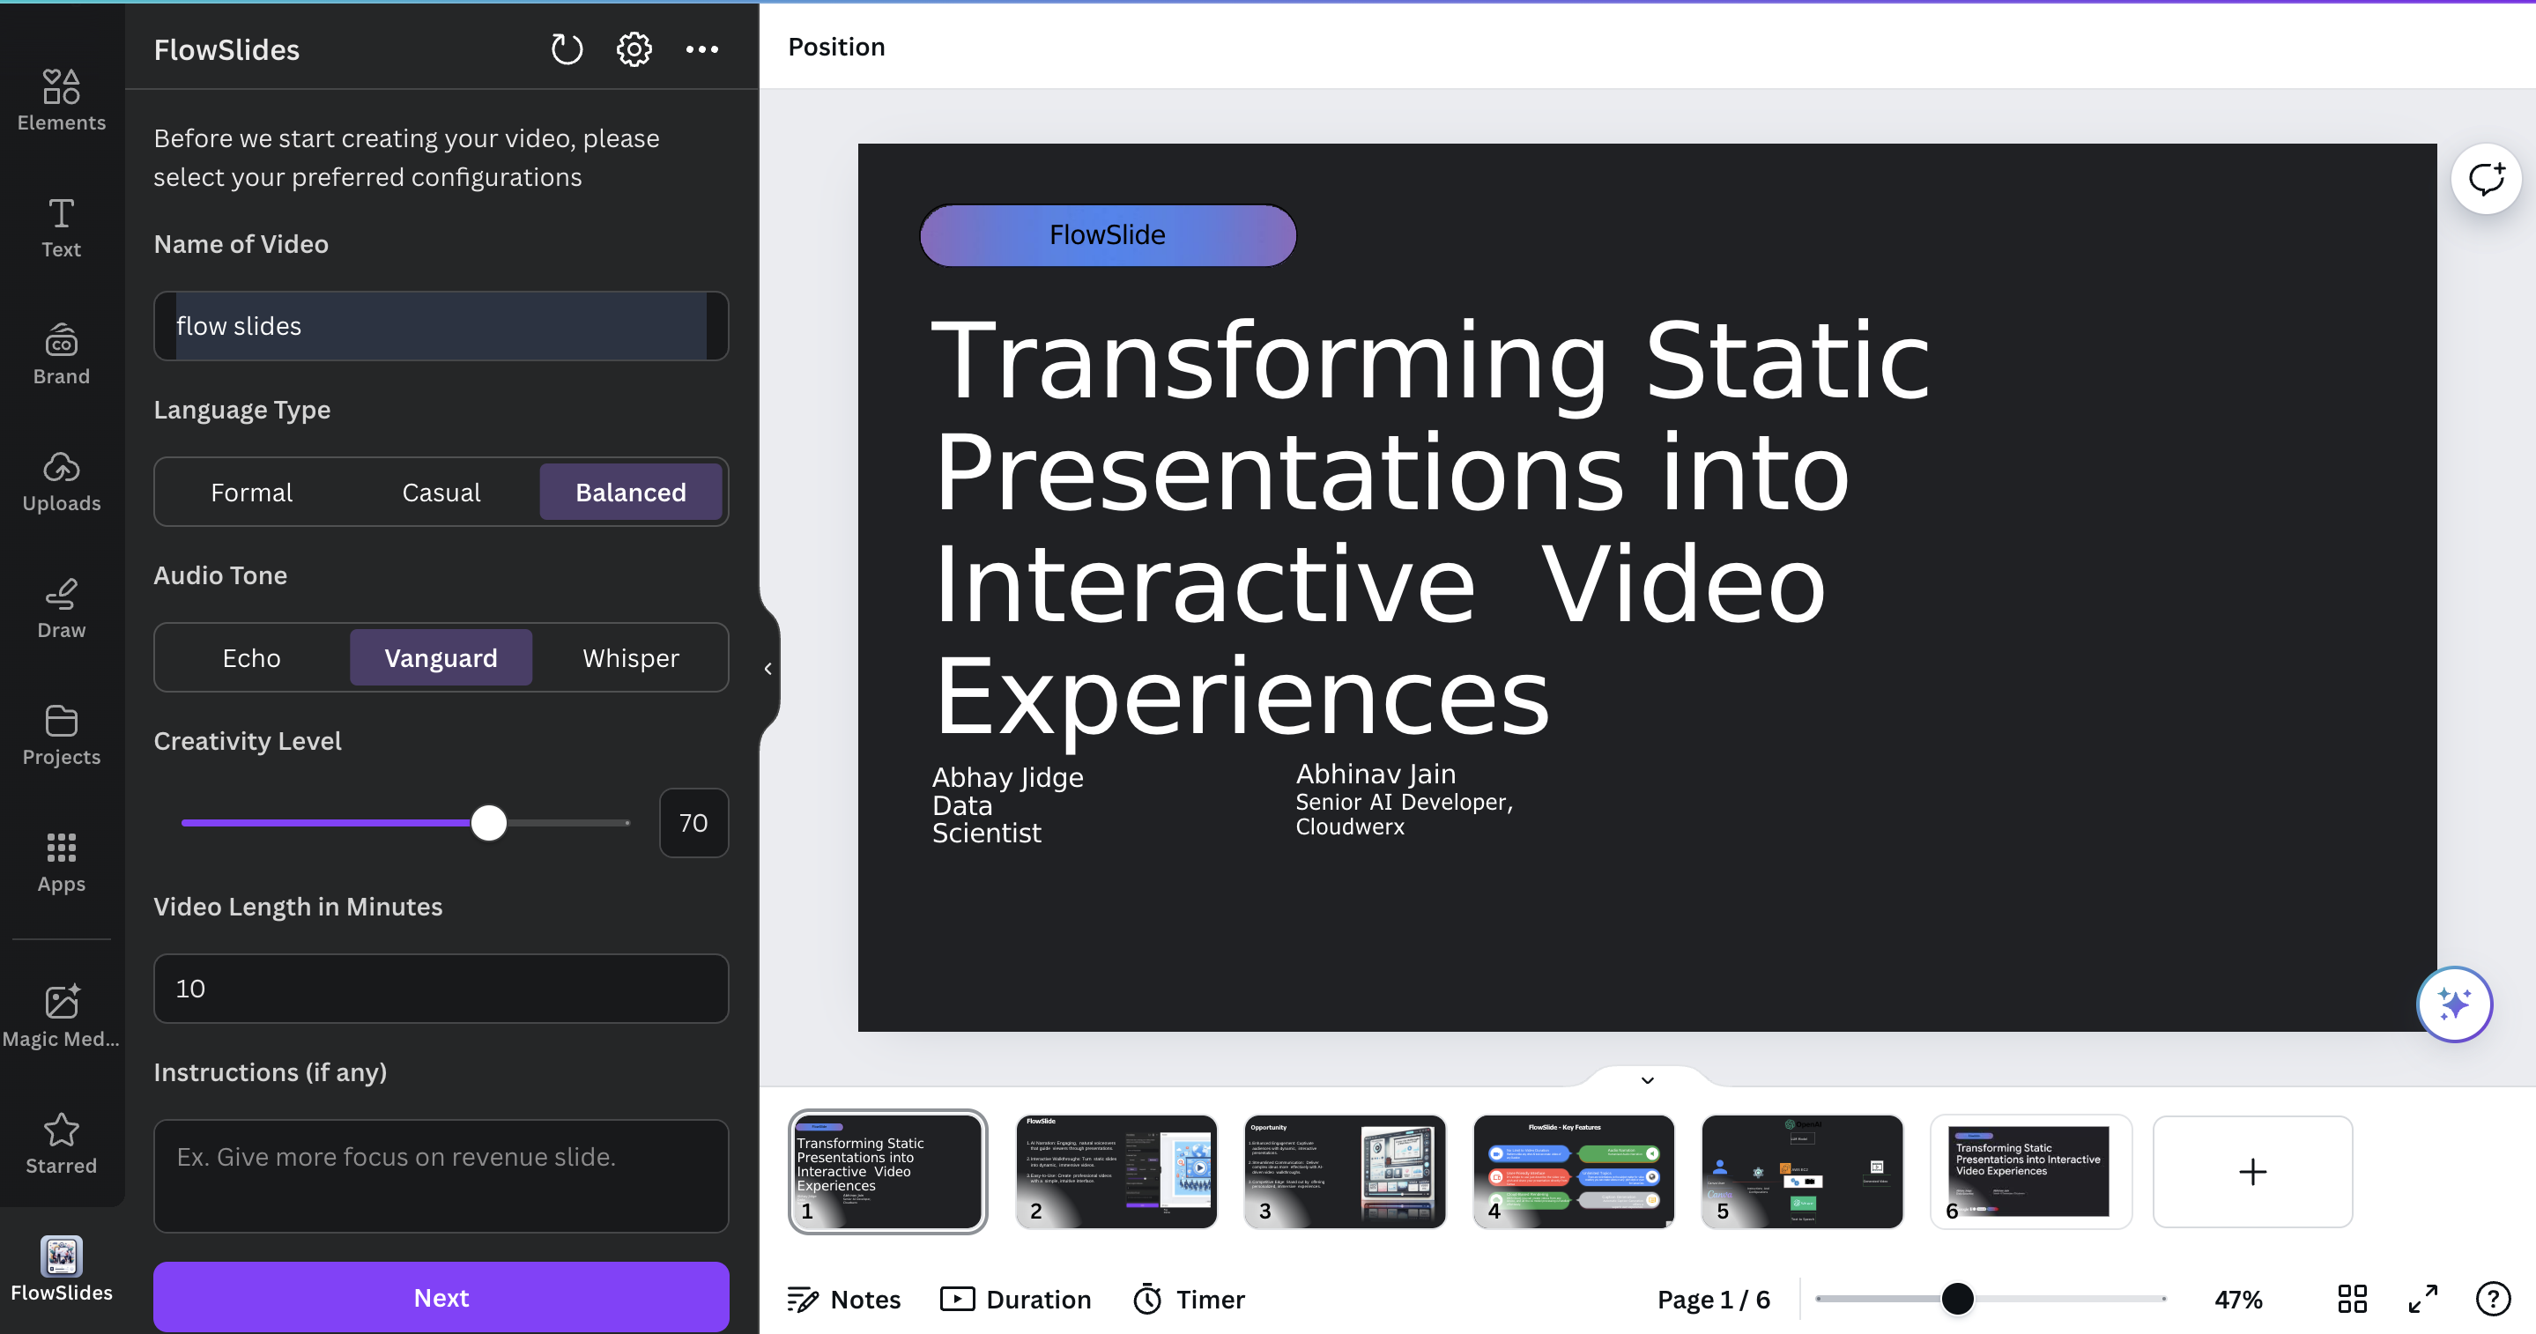
Task: Click the Next button
Action: point(441,1297)
